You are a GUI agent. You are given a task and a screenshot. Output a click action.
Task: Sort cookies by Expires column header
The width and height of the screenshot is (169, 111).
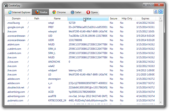(146, 18)
